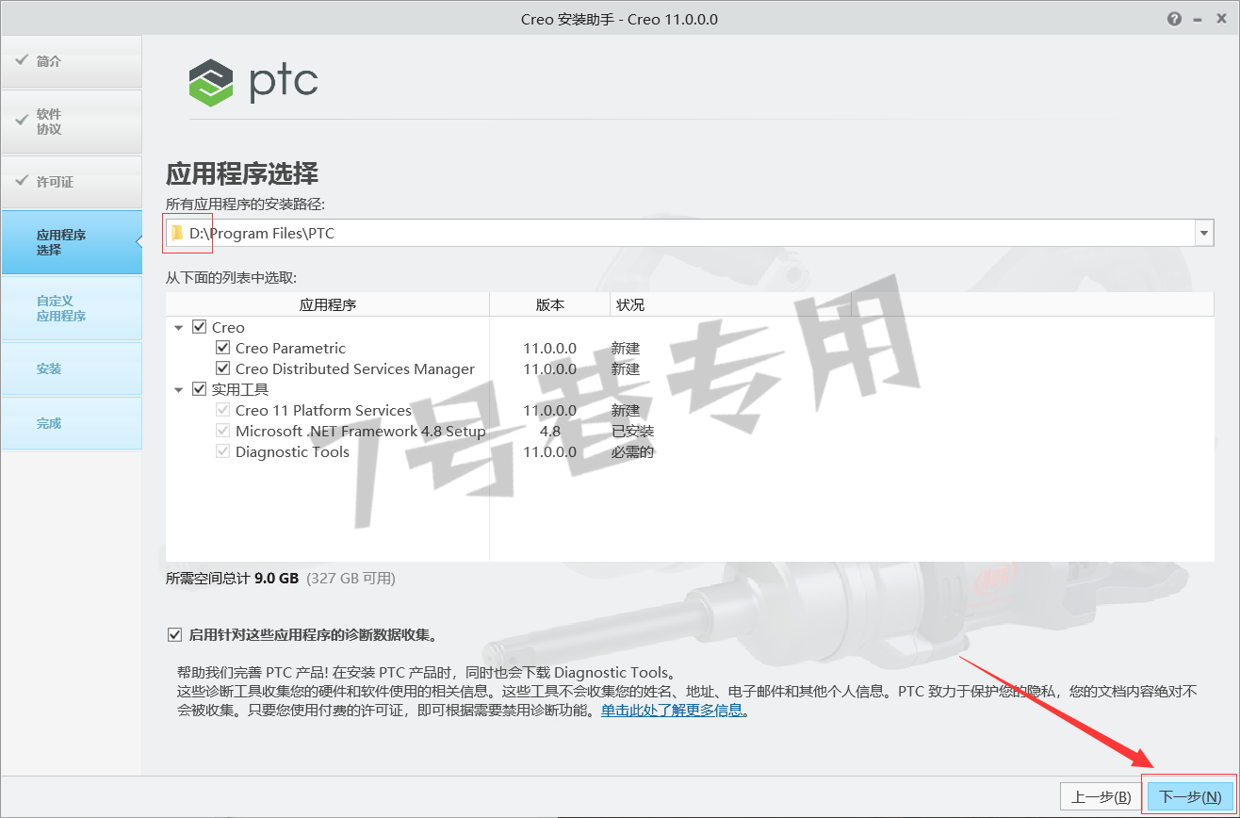Open the 安装 step
1240x818 pixels.
click(72, 368)
